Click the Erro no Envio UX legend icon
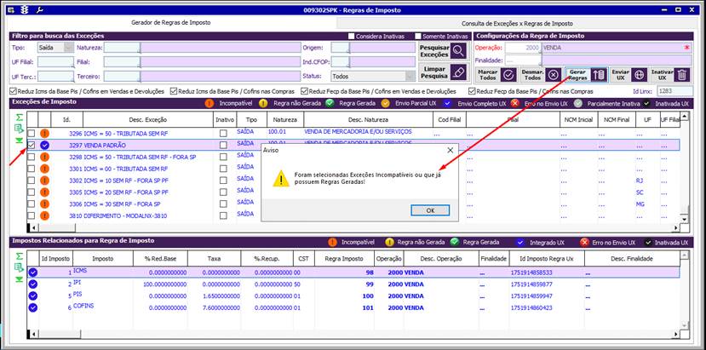Screen dimensions: 706x350 (x=515, y=103)
